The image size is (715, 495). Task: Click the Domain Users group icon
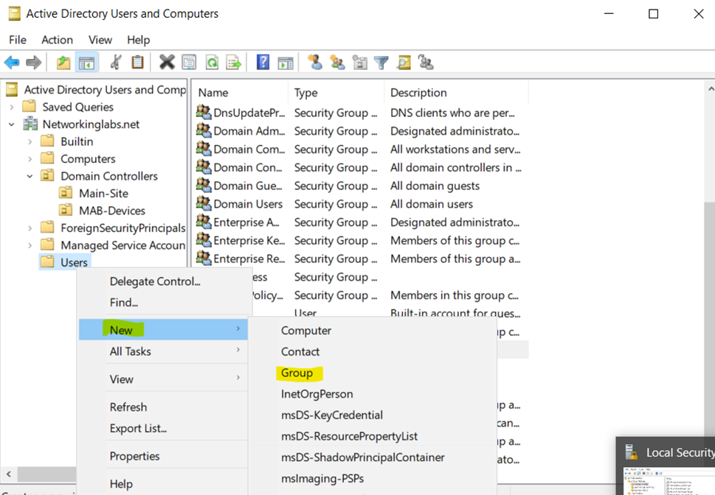click(204, 203)
